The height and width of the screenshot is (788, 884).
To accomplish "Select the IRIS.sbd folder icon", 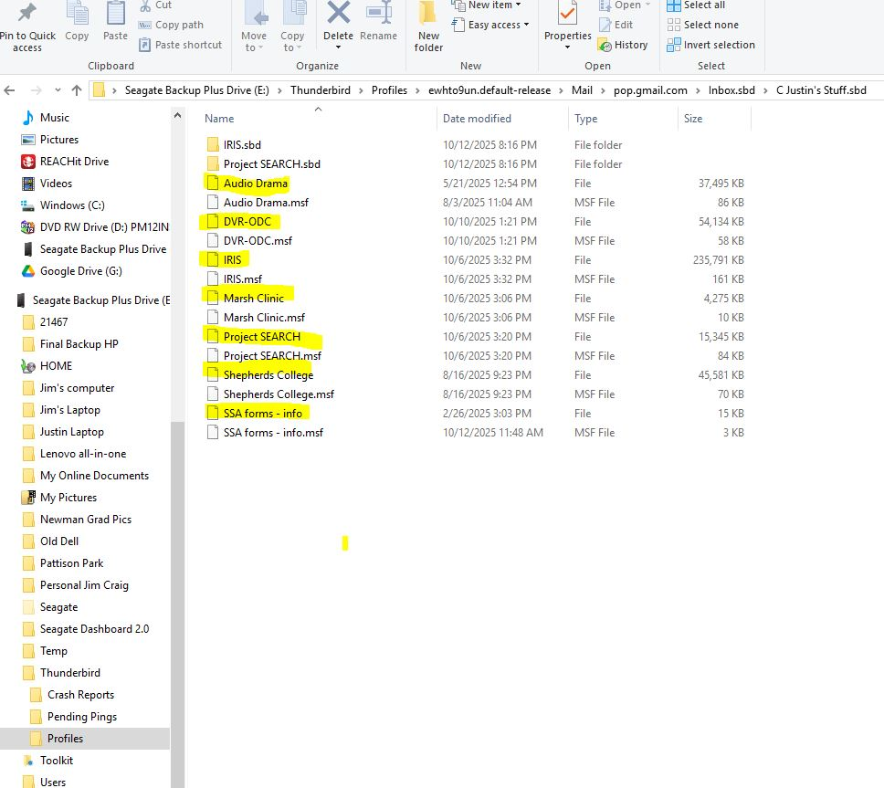I will point(213,145).
